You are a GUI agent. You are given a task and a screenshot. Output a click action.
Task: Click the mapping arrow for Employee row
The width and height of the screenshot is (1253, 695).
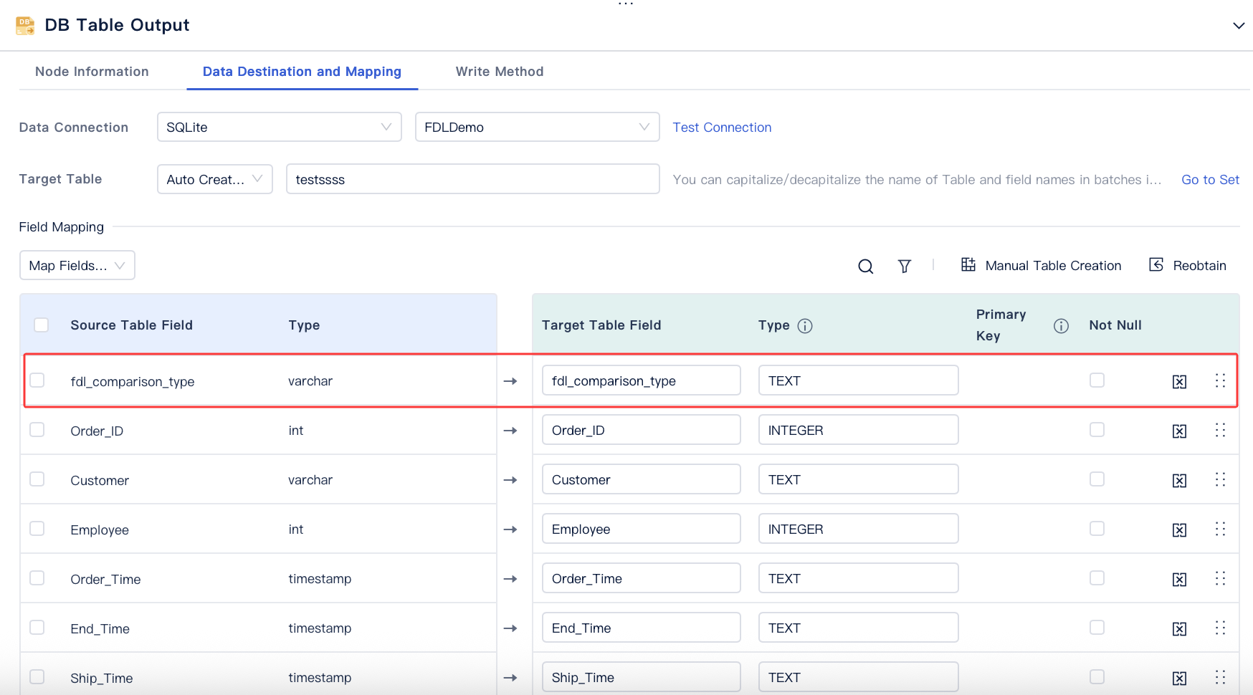510,529
